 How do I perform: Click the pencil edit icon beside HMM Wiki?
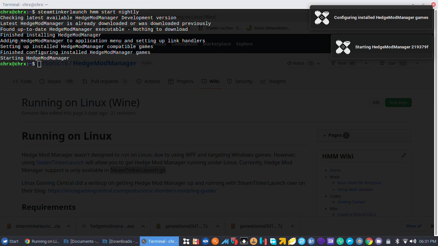tap(404, 155)
